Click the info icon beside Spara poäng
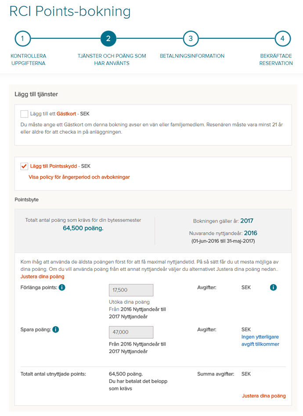This screenshot has height=416, width=303. [56, 329]
